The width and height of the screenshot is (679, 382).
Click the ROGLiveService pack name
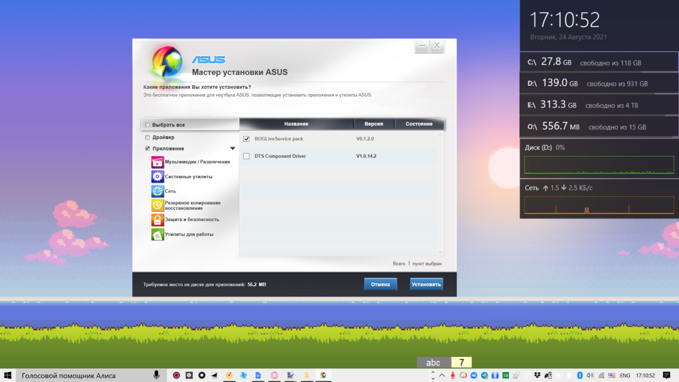click(279, 139)
